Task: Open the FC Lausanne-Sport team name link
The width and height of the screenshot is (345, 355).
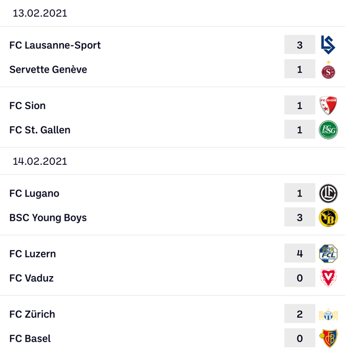Action: (x=55, y=45)
